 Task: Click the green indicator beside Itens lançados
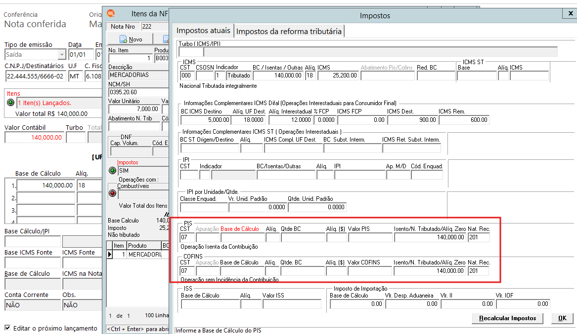tap(11, 103)
